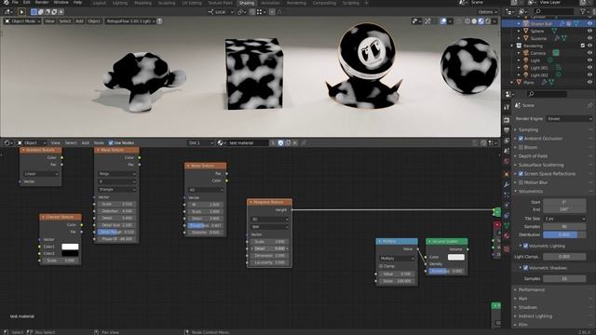Open Tile Size dropdown
This screenshot has width=596, height=335.
point(564,219)
